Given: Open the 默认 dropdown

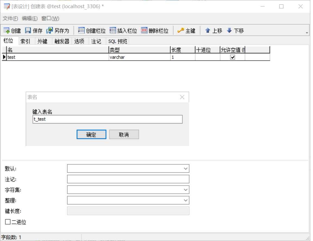Looking at the screenshot, I should tap(186, 169).
